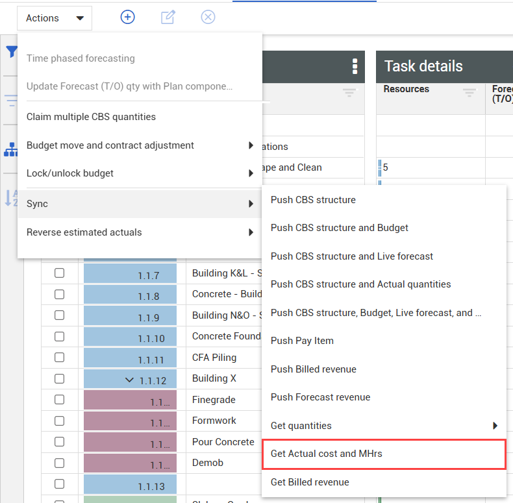Open the filter funnel icon on left
The width and height of the screenshot is (513, 503).
coord(12,53)
